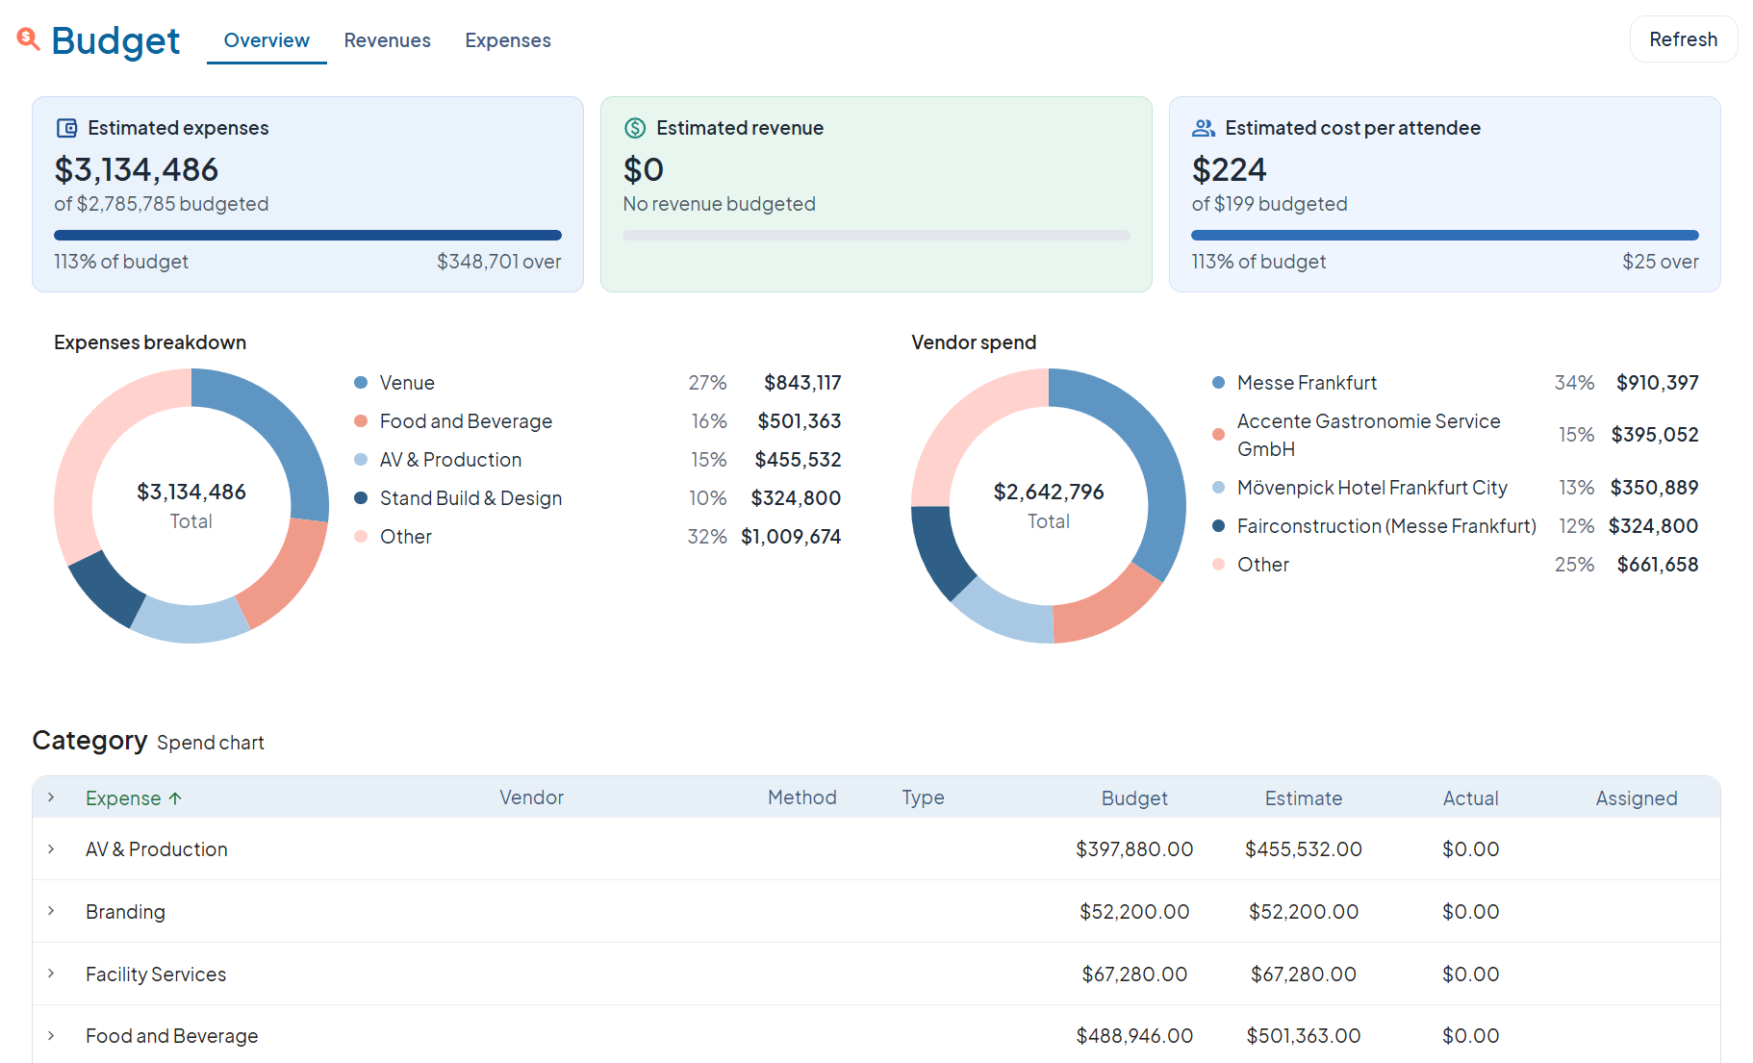
Task: Click the Accente Gastronomie Service GmbH label
Action: [x=1369, y=435]
